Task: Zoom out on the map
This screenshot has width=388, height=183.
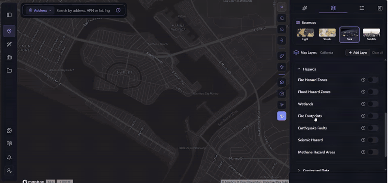Action: 282,30
